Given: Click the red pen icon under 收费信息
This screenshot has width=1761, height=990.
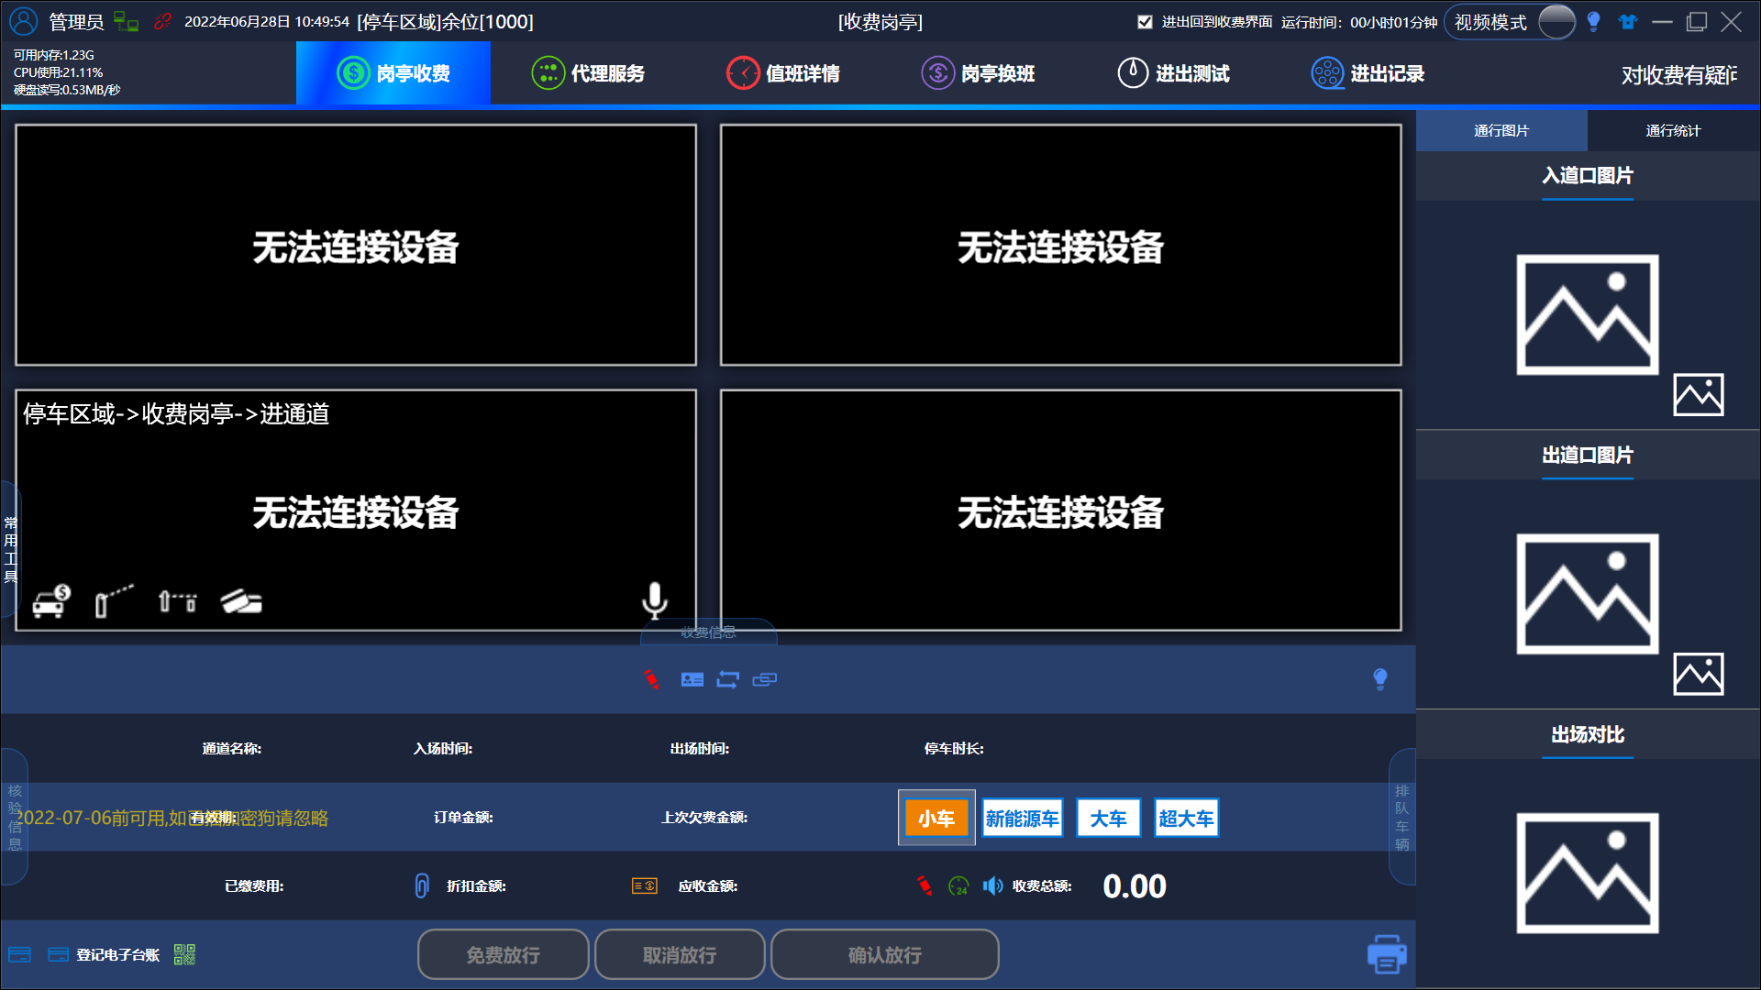Looking at the screenshot, I should click(651, 679).
